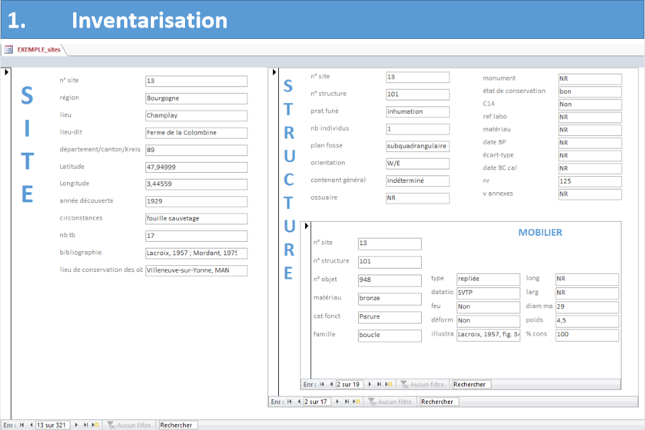Click orientation field 'W/E'
The image size is (645, 430).
coord(418,163)
